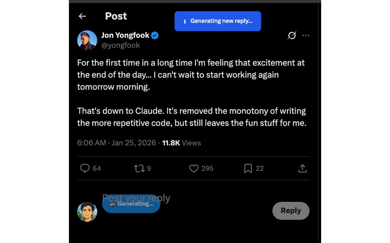The image size is (390, 243).
Task: Bookmark the post using the bookmark icon
Action: tap(248, 168)
